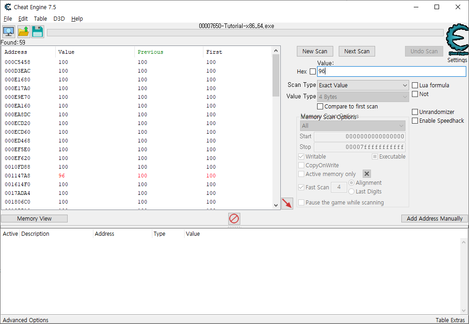469x324 pixels.
Task: Open the Table menu
Action: (41, 18)
